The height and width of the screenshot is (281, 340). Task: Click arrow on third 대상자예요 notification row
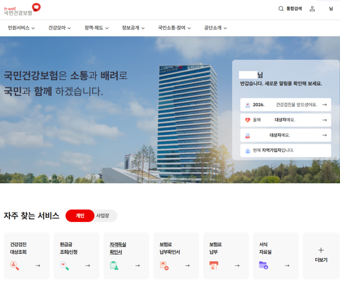point(324,135)
